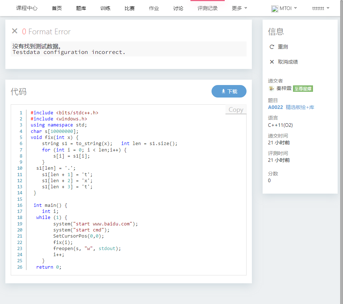Click the rejudge refresh icon
The width and height of the screenshot is (343, 304).
click(x=272, y=47)
